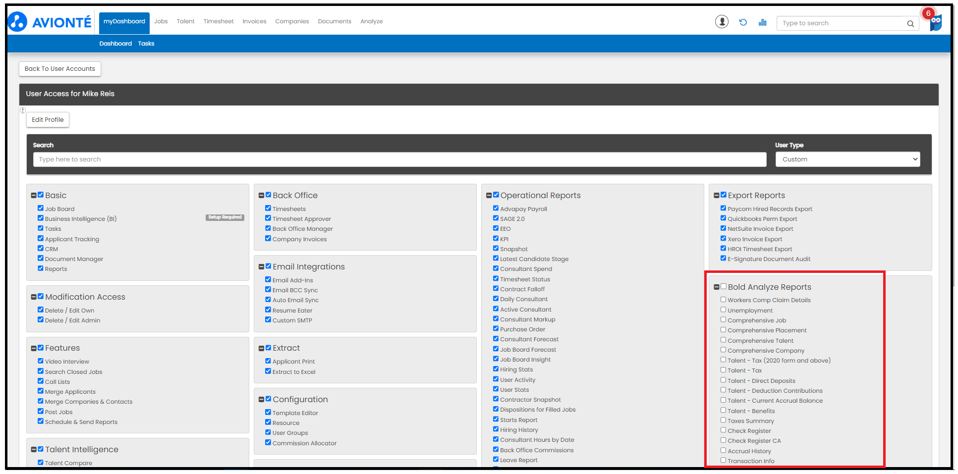Switch to the Analyze menu
The image size is (958, 474).
[371, 21]
